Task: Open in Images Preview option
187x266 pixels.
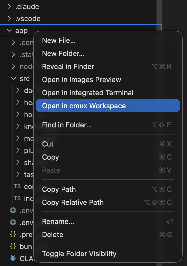Action: pos(108,80)
